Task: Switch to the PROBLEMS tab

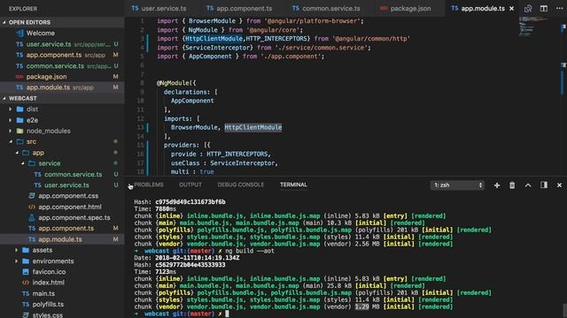Action: [149, 185]
